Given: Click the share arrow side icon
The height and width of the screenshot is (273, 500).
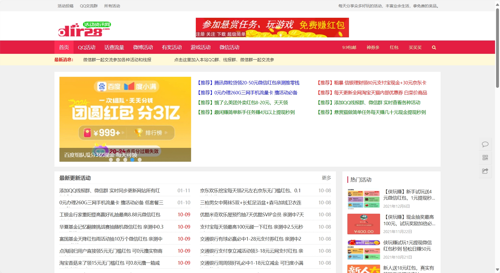Looking at the screenshot, I should coord(485,171).
